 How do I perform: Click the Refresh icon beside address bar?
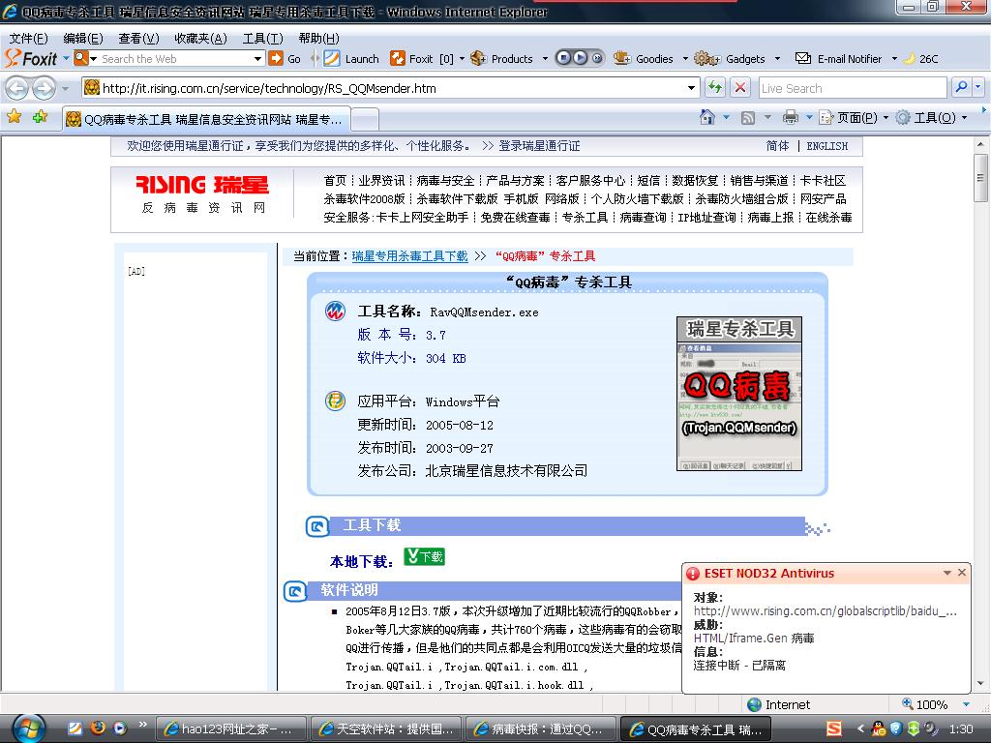[x=715, y=88]
